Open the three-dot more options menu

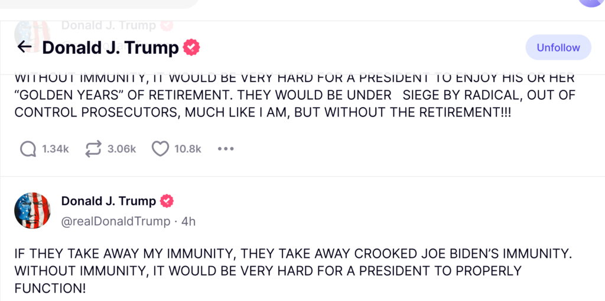click(x=226, y=149)
